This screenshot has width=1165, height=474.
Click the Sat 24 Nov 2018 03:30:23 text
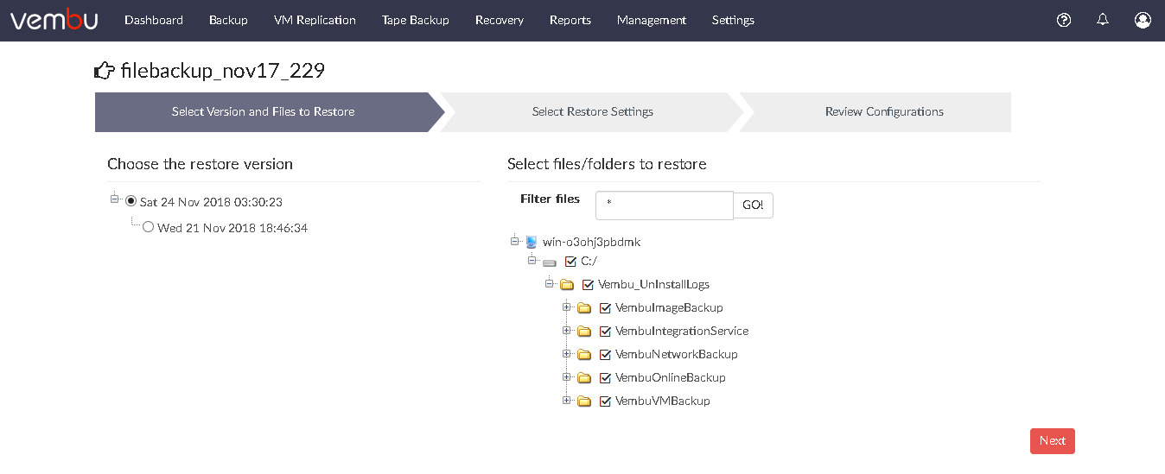click(211, 202)
